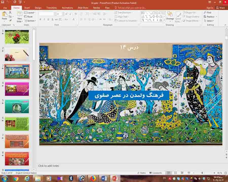Click the Cut scissors icon
Viewport: 228px width, 182px height.
coord(10,12)
